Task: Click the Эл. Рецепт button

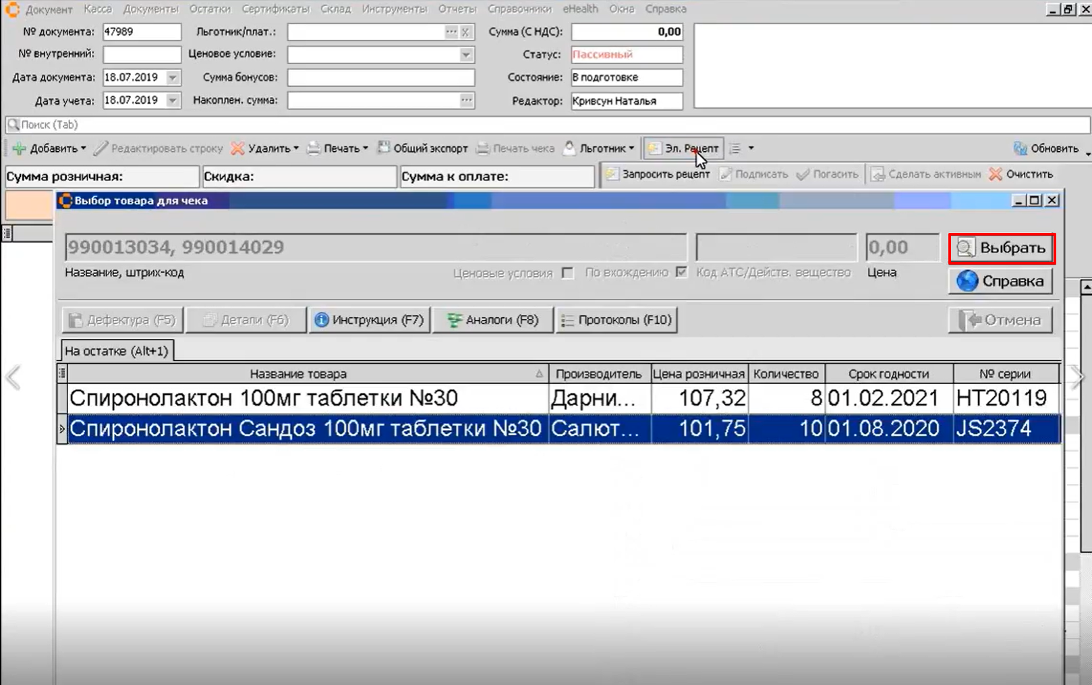Action: pos(683,148)
